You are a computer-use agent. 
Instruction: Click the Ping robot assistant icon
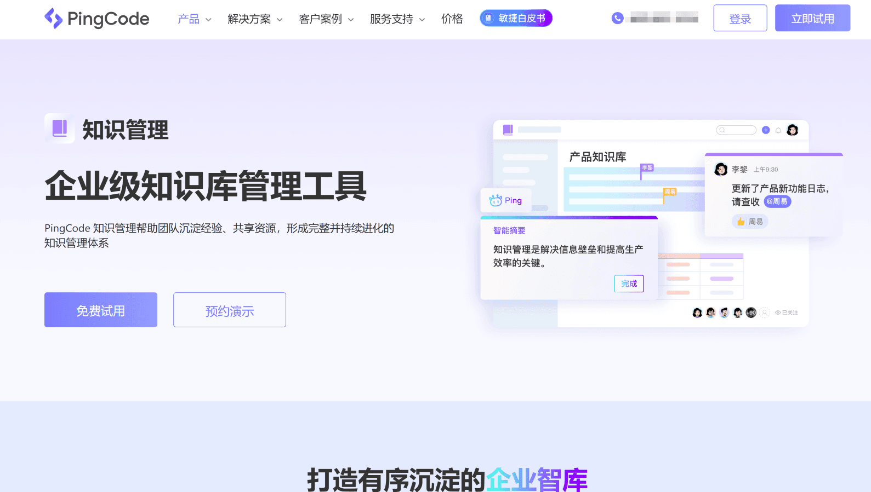point(496,200)
